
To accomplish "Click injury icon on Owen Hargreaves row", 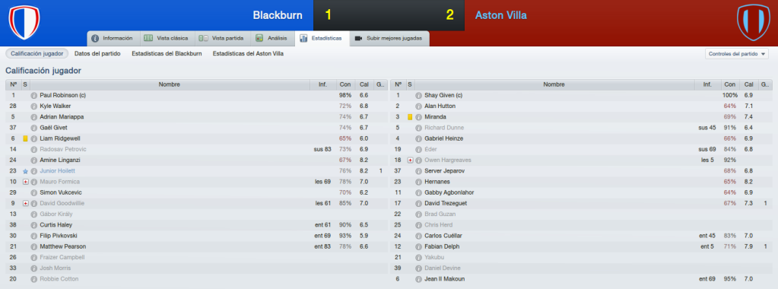I will (x=410, y=160).
